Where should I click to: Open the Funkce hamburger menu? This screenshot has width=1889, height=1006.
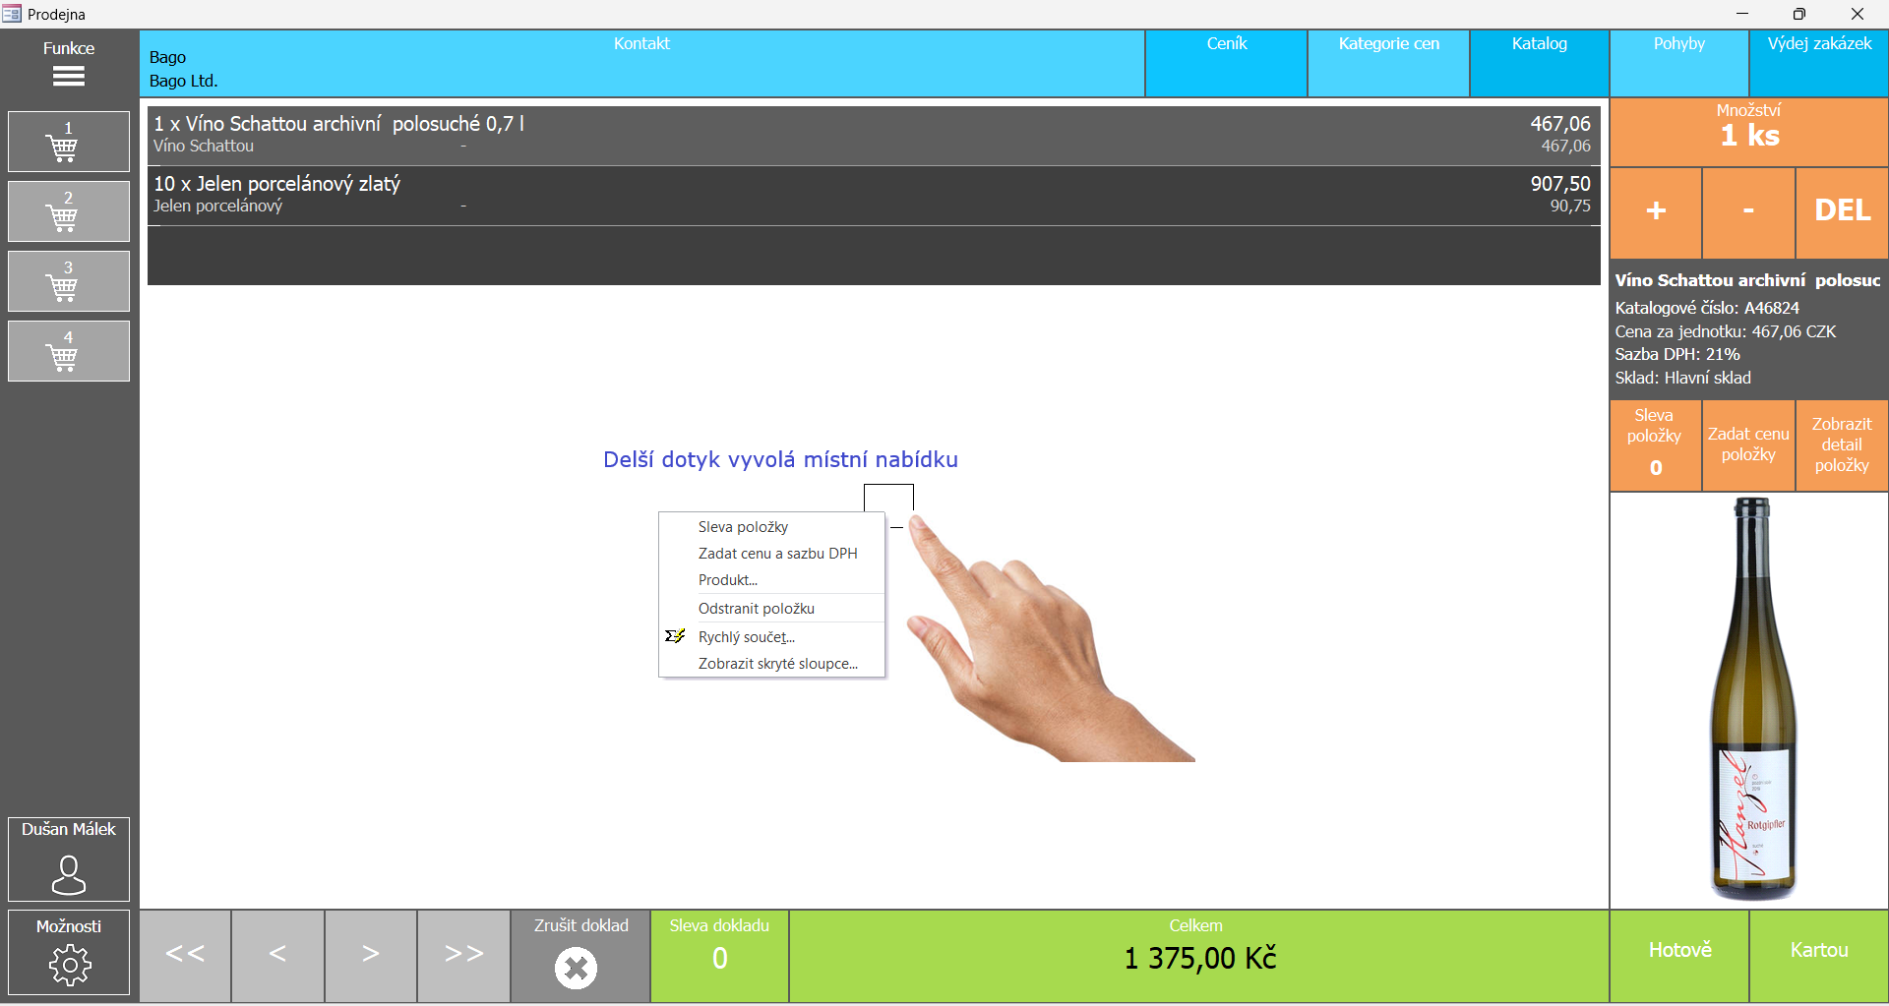[69, 65]
